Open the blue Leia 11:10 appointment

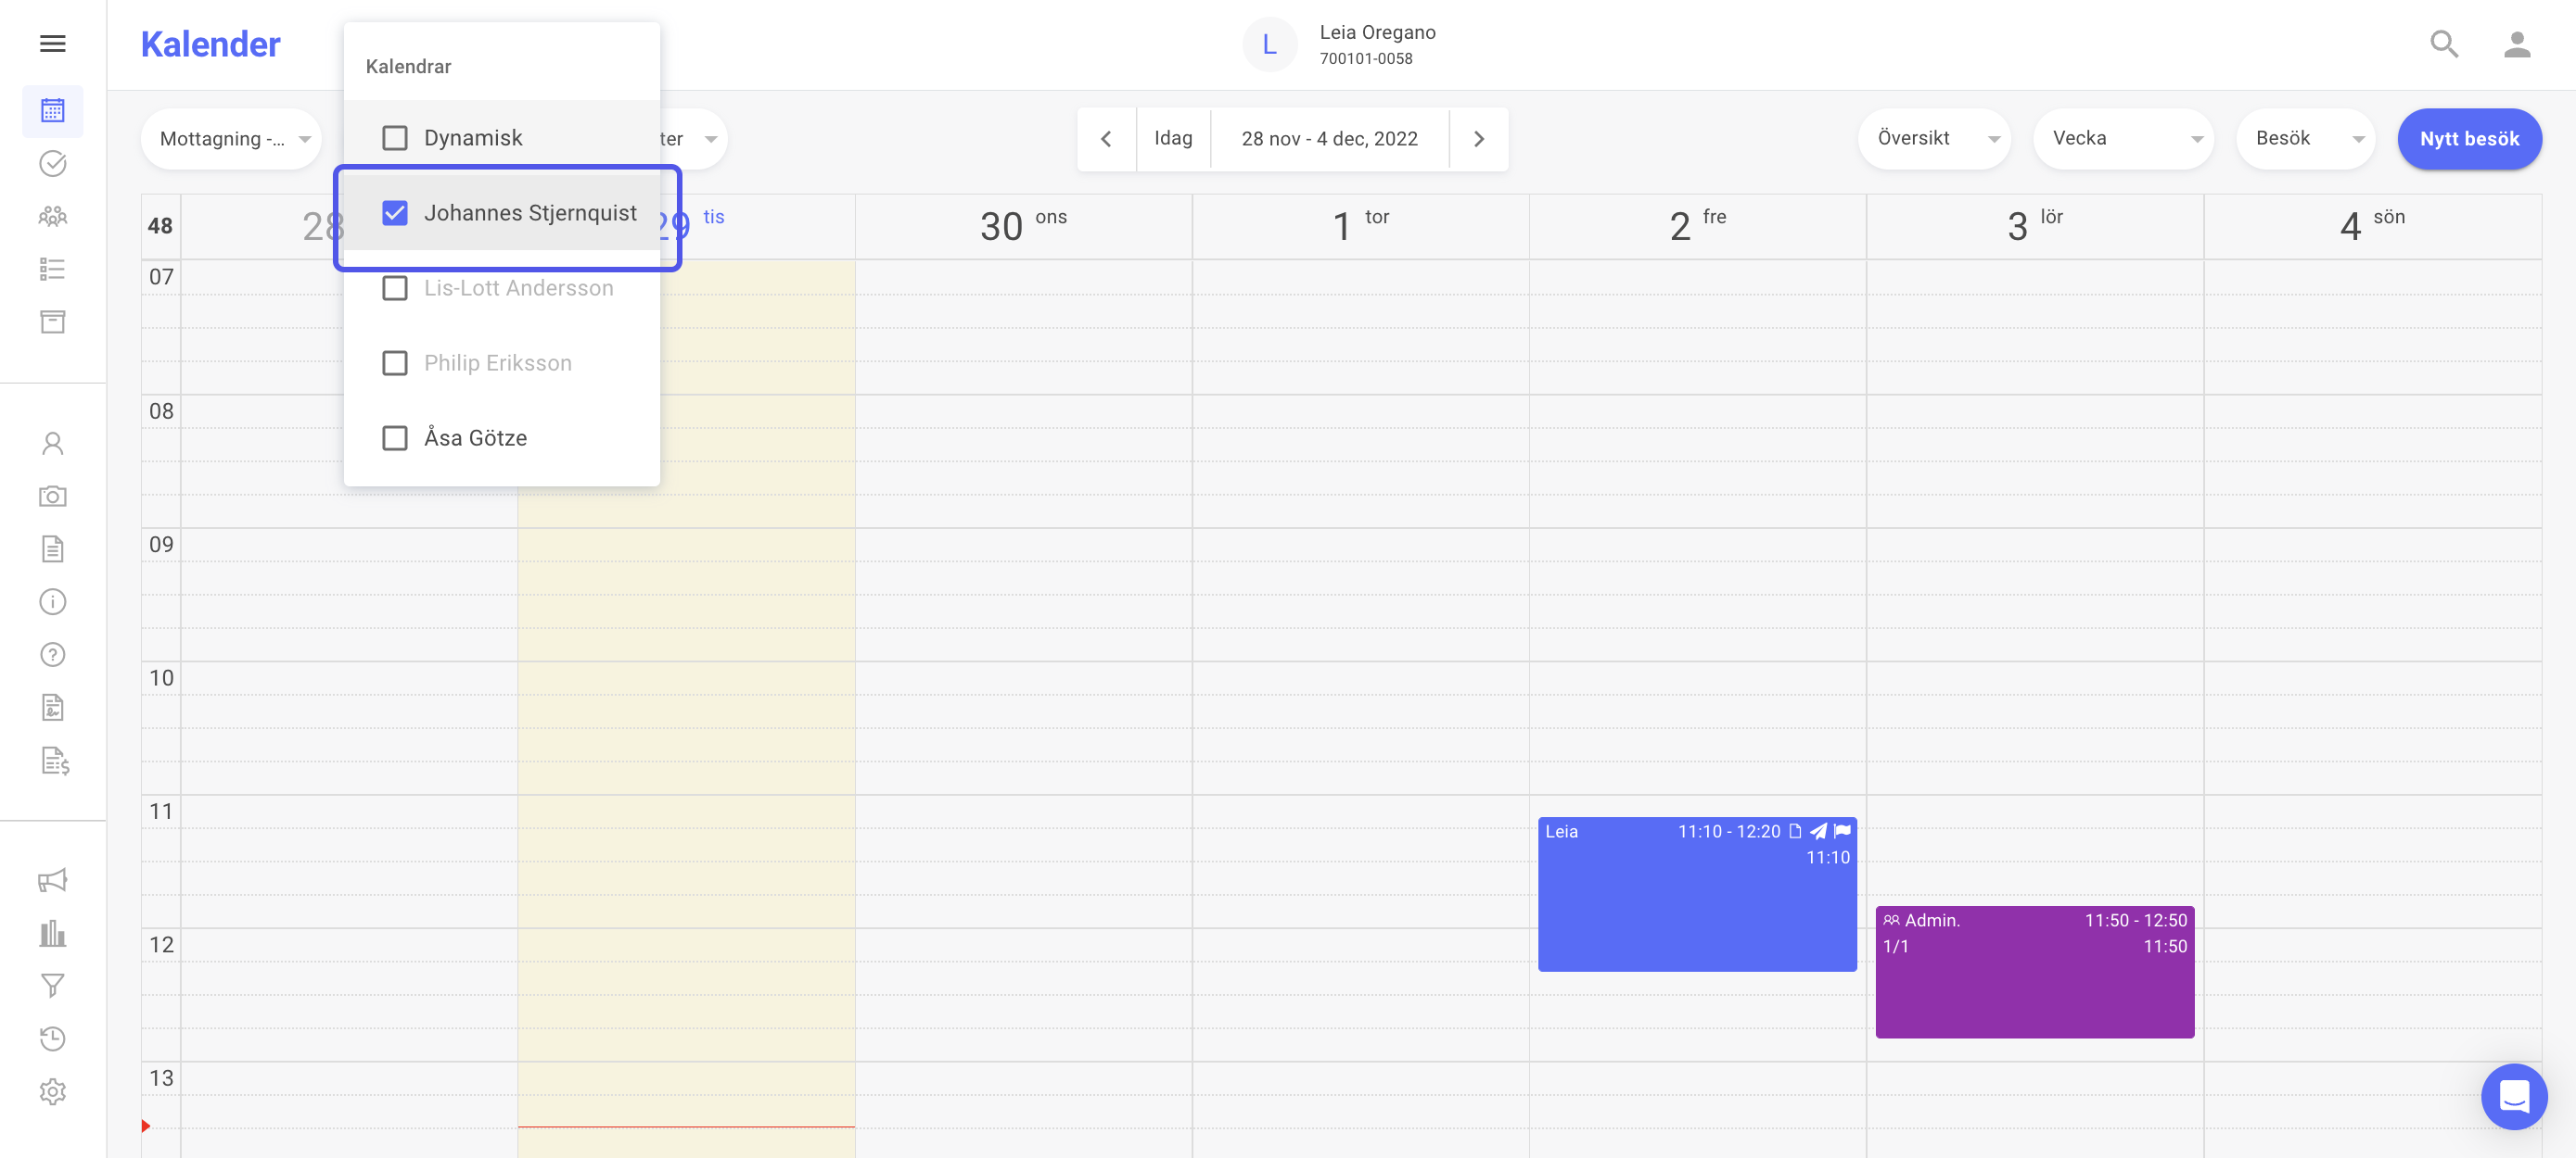click(x=1697, y=894)
